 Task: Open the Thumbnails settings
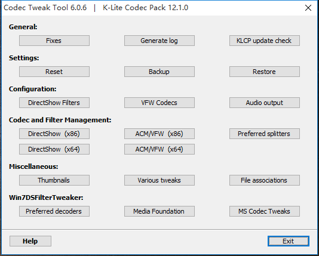point(54,180)
